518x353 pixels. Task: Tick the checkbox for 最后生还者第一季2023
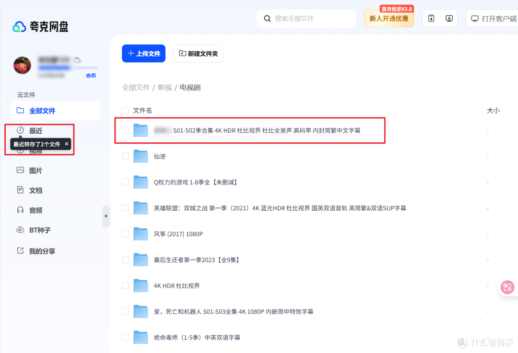(x=125, y=260)
